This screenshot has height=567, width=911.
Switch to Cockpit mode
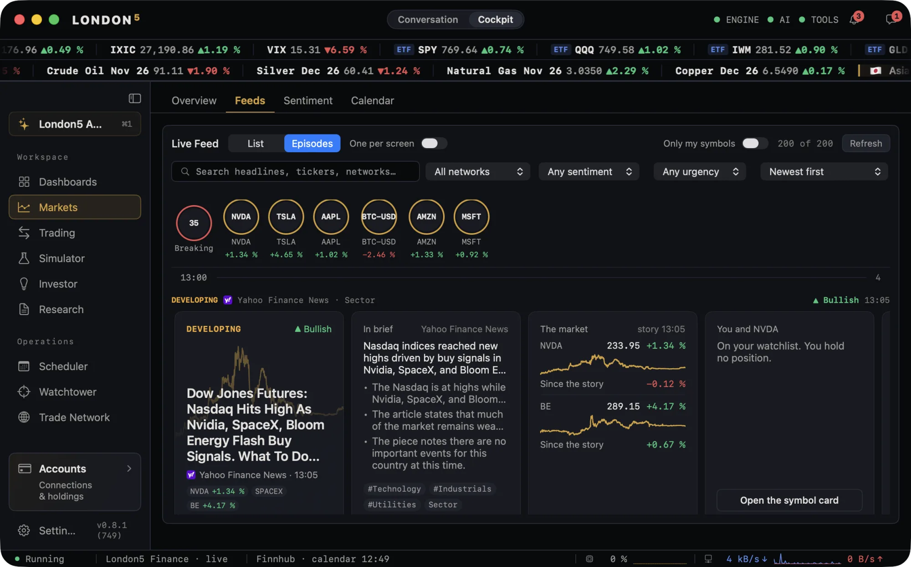495,20
